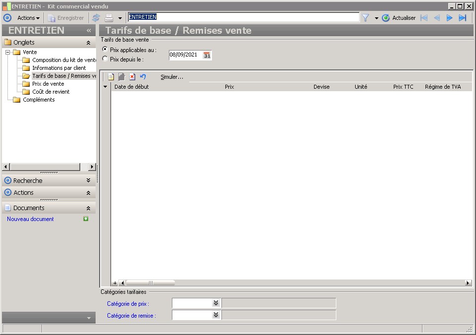Click the duplicate row icon
The width and height of the screenshot is (476, 335).
click(x=121, y=77)
